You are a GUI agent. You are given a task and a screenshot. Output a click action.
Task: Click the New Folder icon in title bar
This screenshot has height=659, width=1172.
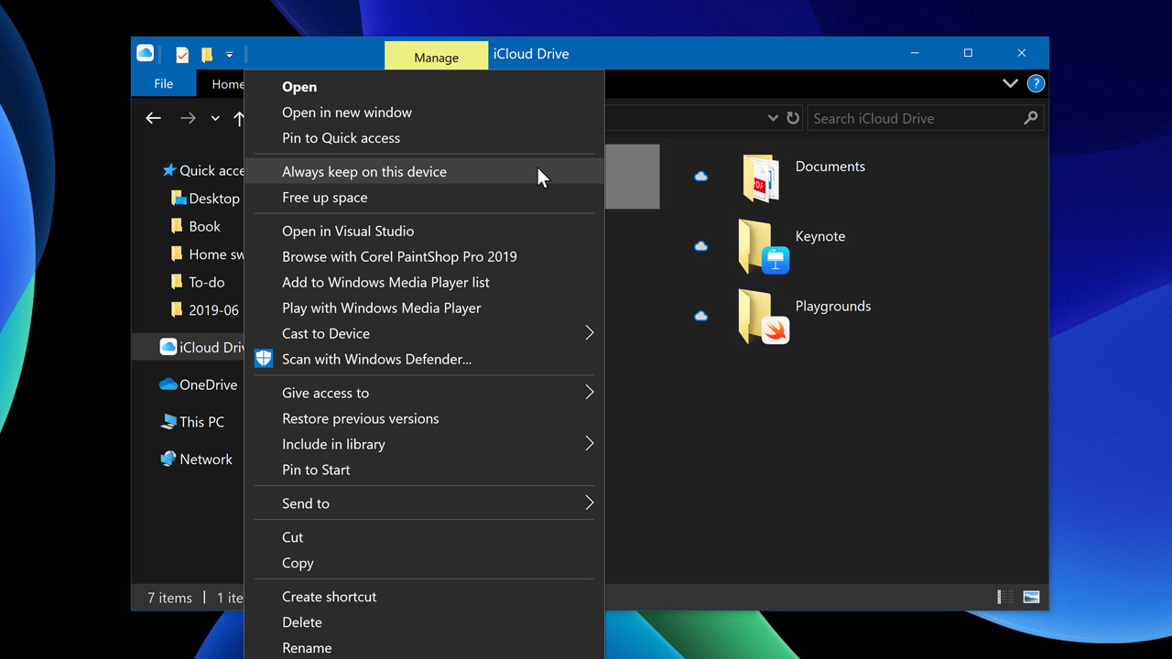(207, 55)
